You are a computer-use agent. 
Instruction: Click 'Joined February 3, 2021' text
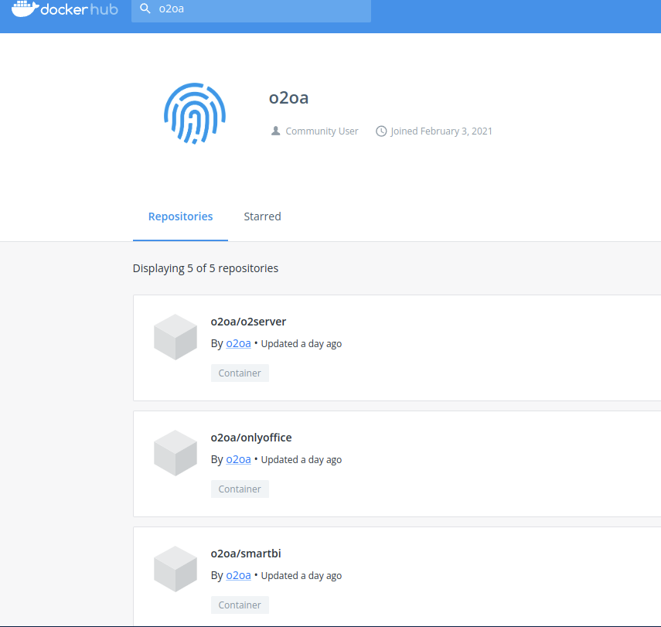(x=441, y=131)
